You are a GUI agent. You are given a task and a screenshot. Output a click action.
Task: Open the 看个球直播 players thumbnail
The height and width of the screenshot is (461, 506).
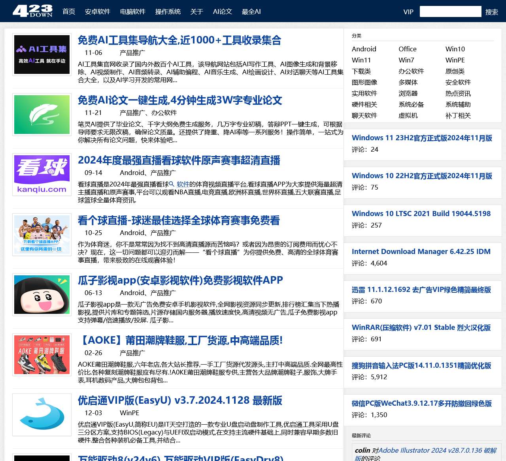coord(42,235)
